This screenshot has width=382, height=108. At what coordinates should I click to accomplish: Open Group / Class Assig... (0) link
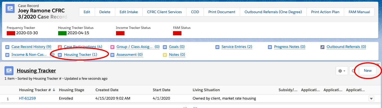click(138, 47)
